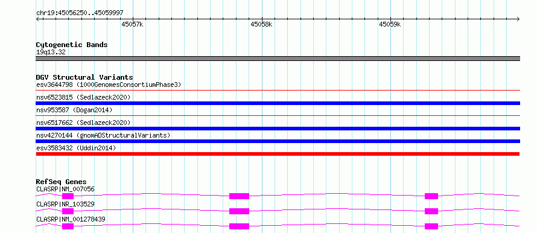
Task: Open variant nsv4270144 (gnomADStructuralVariants) label
Action: [x=103, y=135]
